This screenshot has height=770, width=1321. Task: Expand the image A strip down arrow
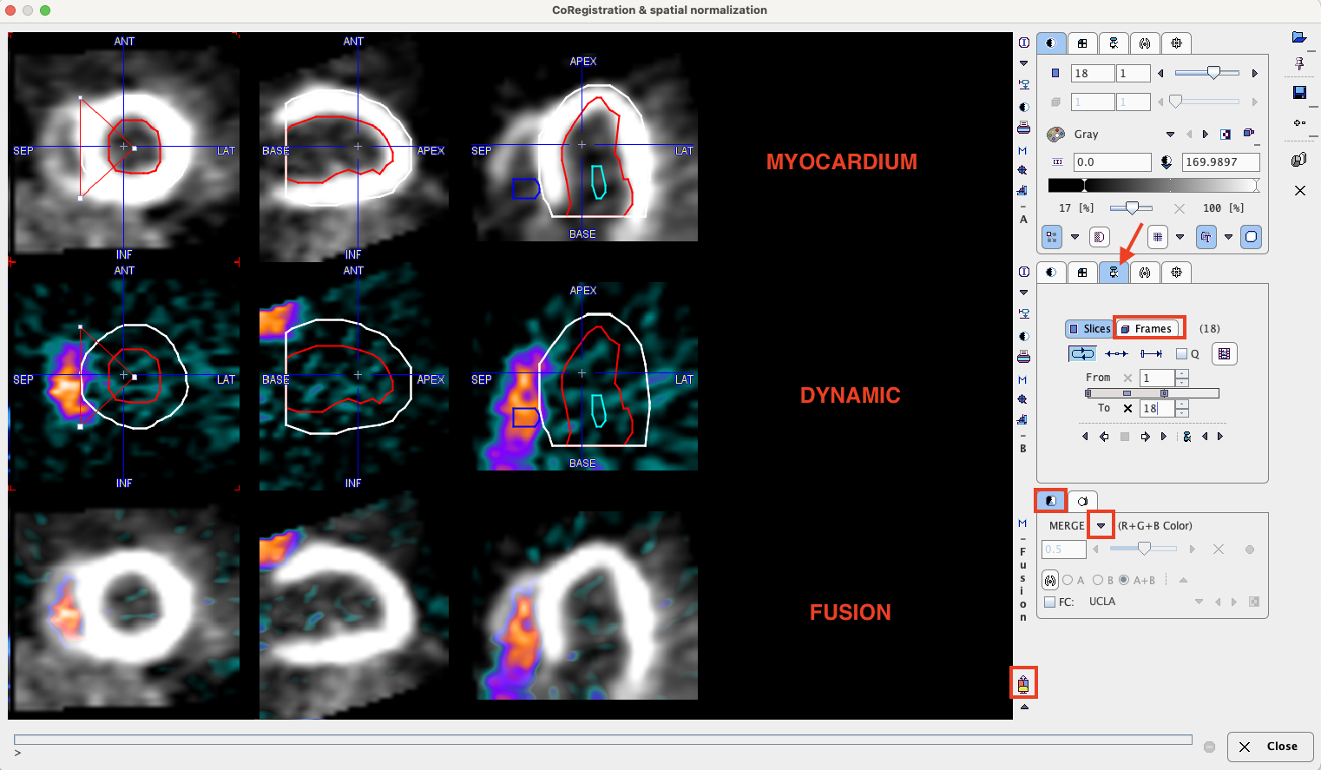[1023, 63]
